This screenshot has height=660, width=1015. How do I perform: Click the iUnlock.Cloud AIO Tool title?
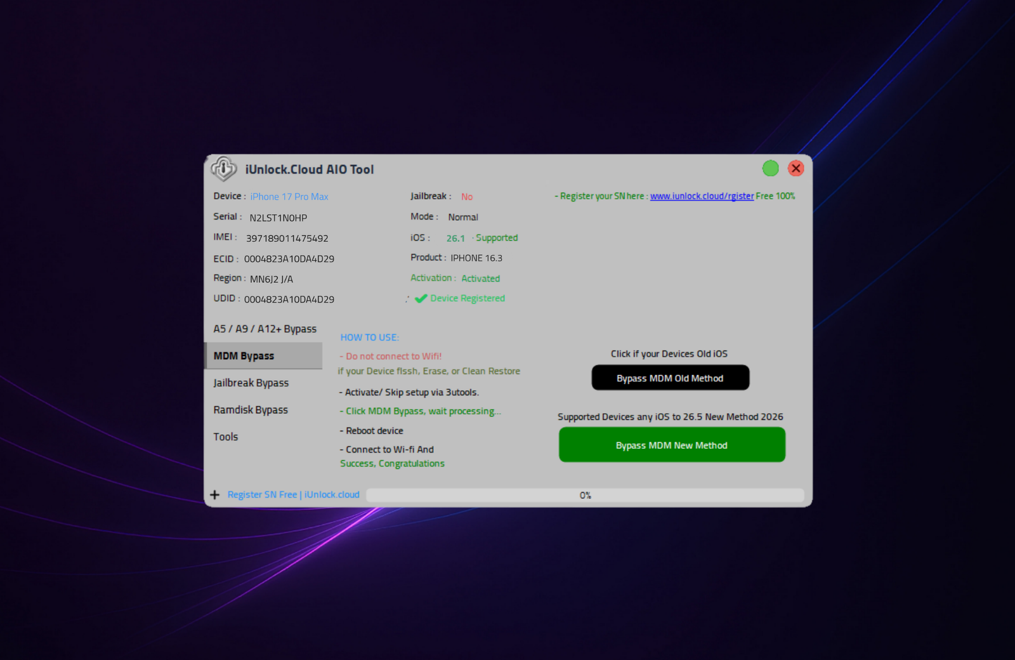310,169
